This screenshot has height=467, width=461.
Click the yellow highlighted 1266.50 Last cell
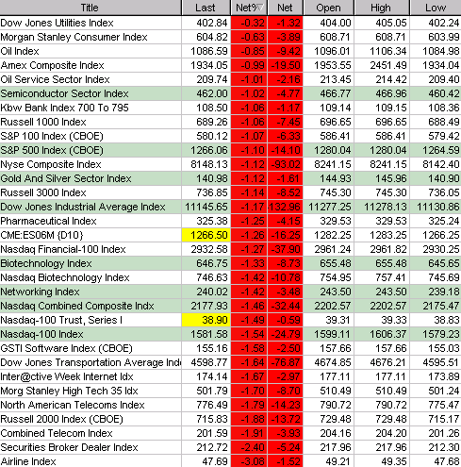[206, 235]
